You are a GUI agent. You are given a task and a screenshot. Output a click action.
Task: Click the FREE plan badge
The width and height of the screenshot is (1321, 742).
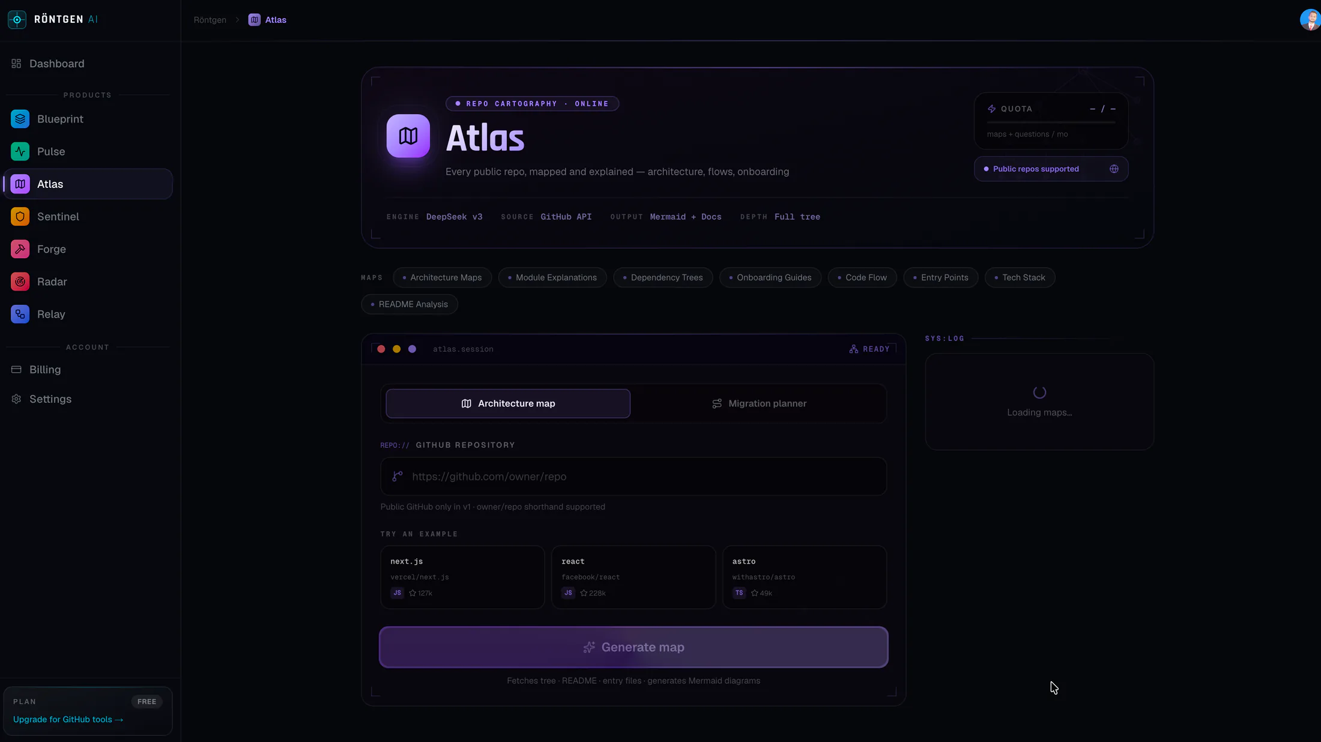147,701
